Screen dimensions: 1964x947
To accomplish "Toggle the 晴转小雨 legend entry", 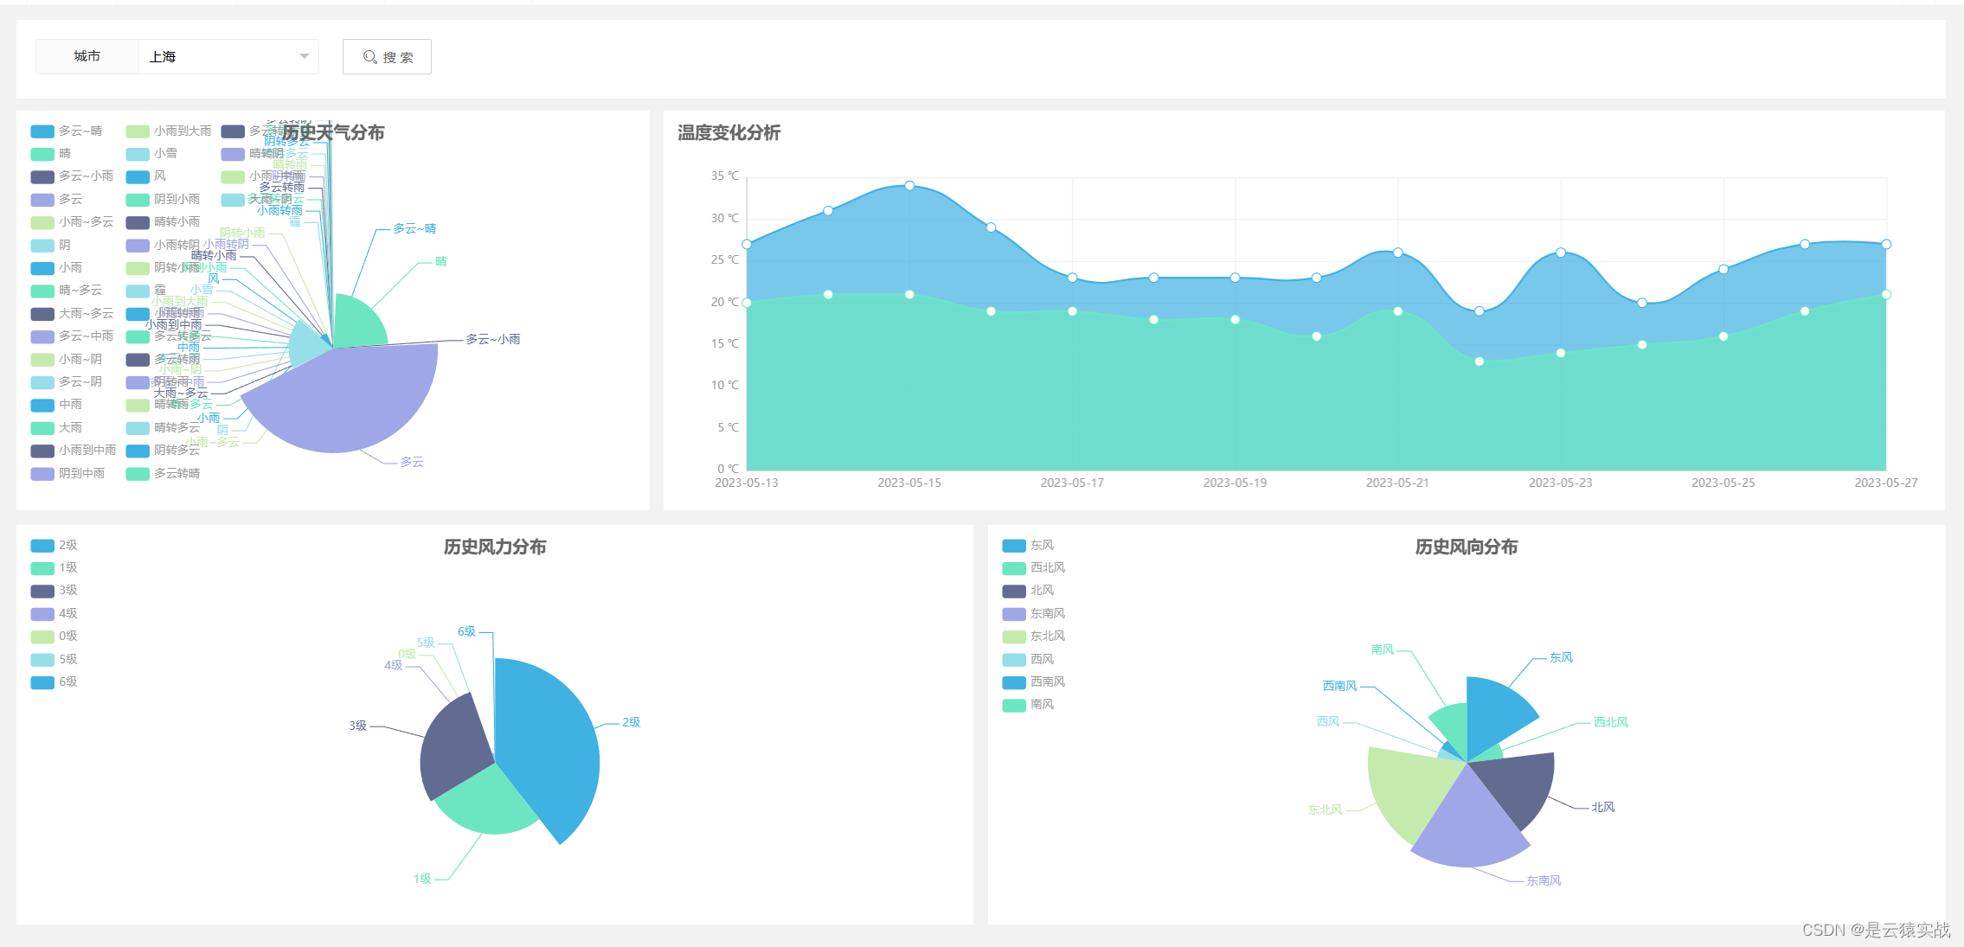I will [163, 221].
